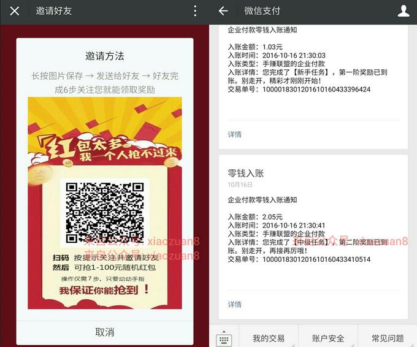
Task: Select the text 入账金额：2.05元
Action: click(x=255, y=217)
